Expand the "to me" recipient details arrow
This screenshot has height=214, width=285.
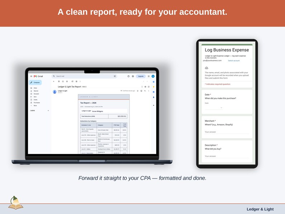click(62, 93)
